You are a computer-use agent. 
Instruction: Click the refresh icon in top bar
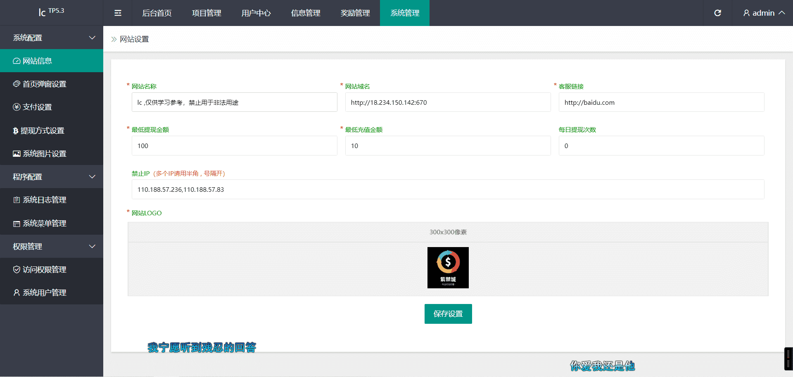718,13
